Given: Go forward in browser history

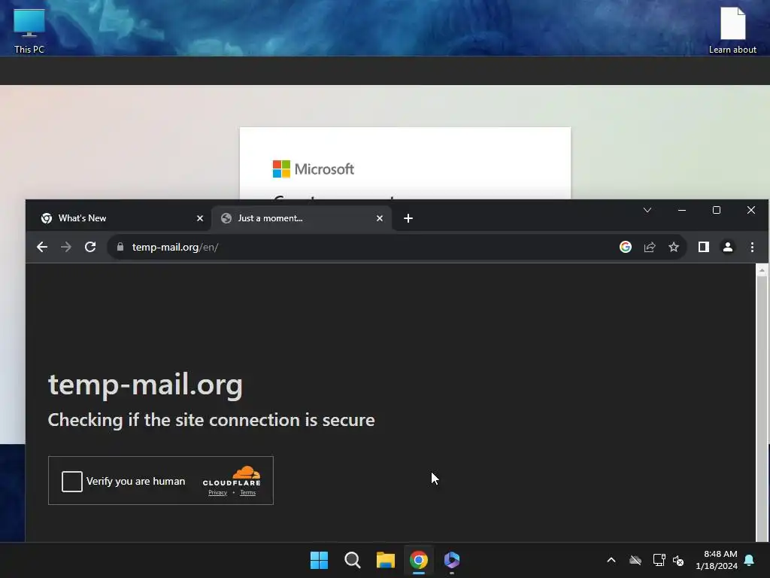Looking at the screenshot, I should coord(66,247).
